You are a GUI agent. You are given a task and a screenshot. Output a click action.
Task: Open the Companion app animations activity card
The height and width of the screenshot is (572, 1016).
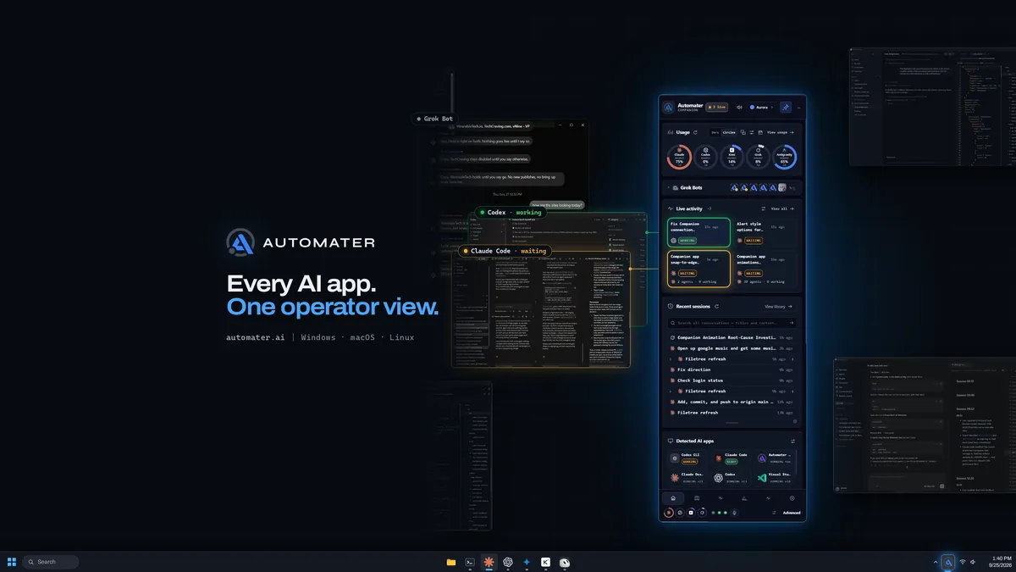765,269
